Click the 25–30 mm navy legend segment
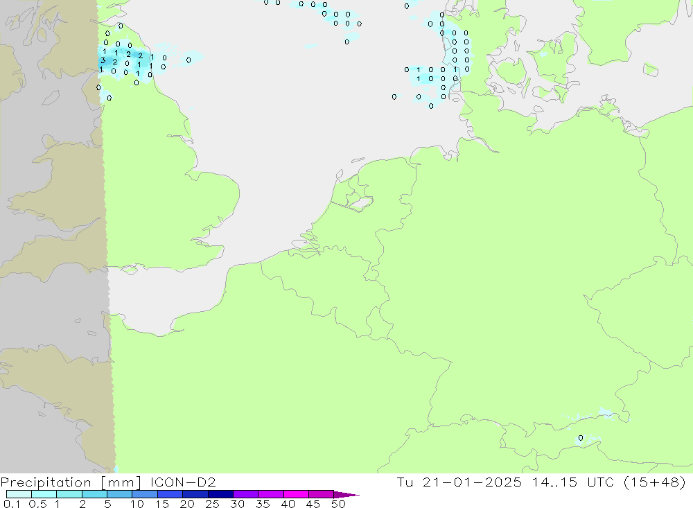 point(220,494)
